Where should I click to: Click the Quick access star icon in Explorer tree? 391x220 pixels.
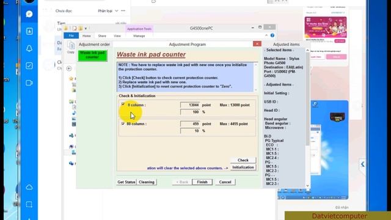point(71,79)
